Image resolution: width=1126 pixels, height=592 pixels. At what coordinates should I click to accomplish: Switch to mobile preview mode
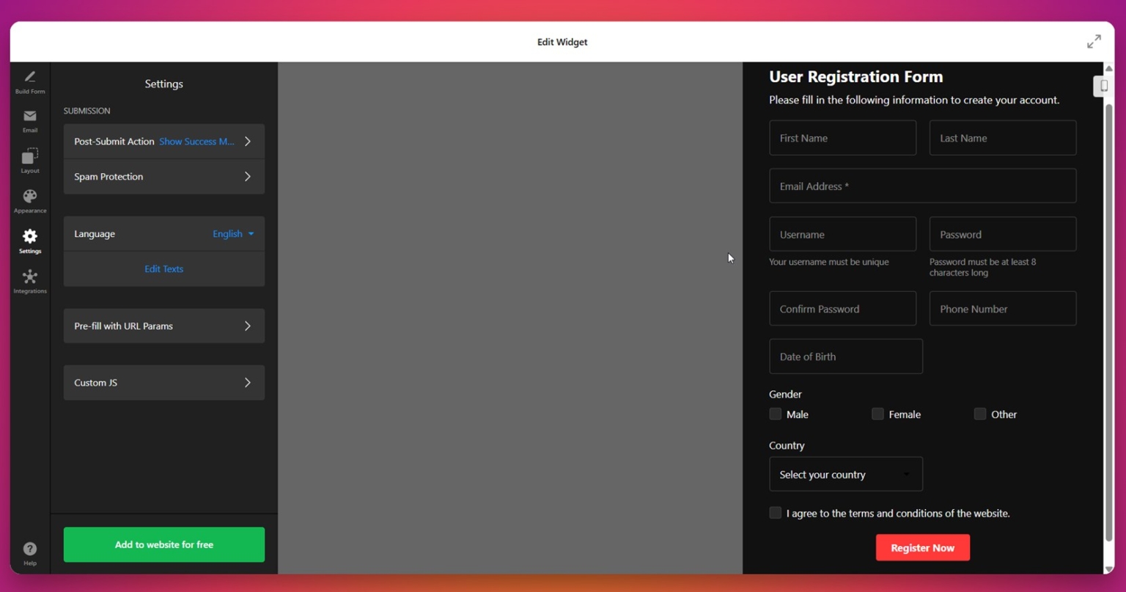pyautogui.click(x=1103, y=86)
